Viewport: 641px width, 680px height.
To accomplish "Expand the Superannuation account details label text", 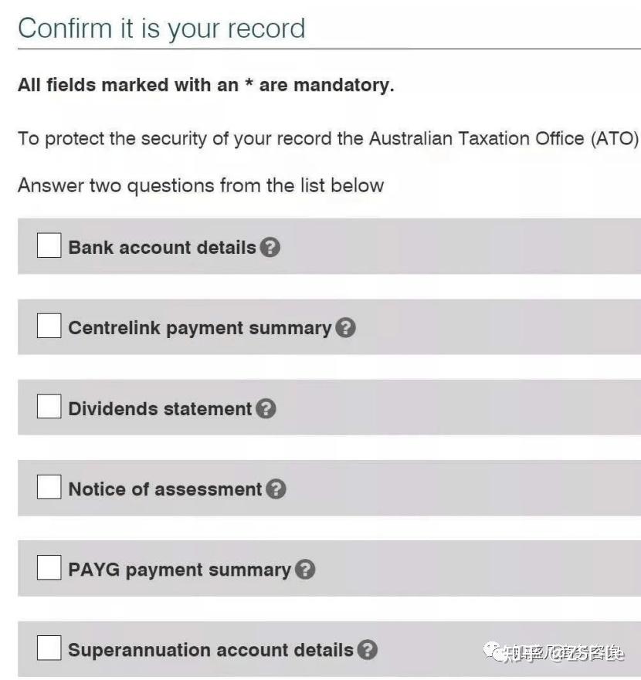I will [210, 651].
